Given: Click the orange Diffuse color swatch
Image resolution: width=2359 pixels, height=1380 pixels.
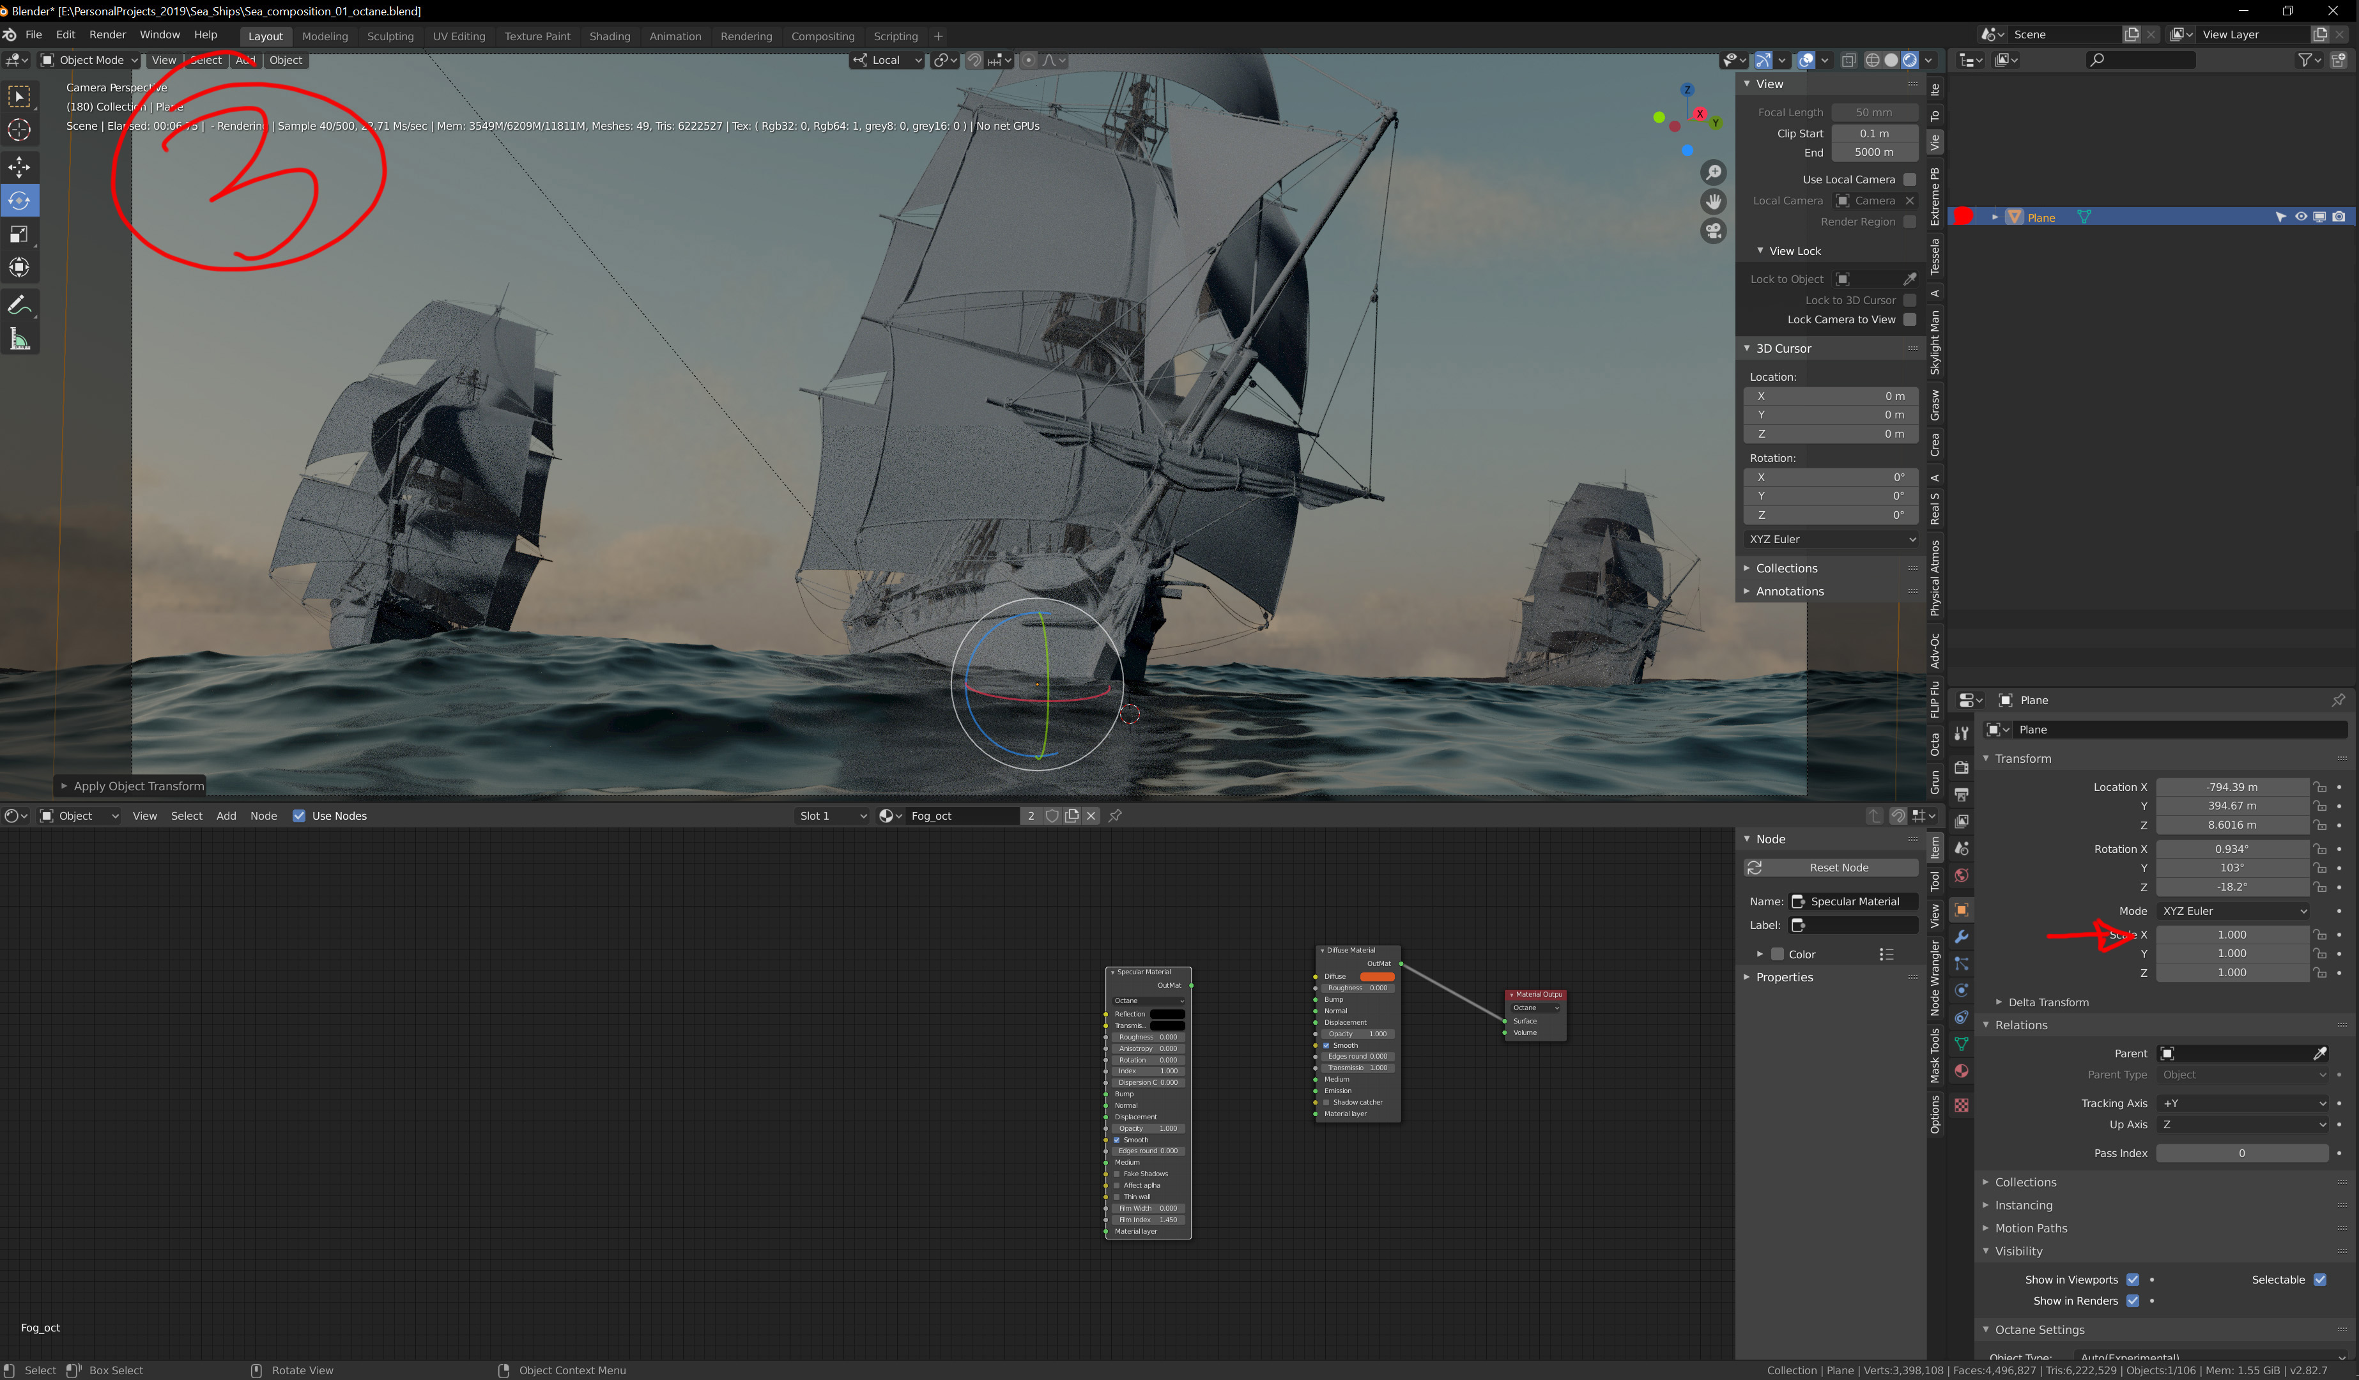Looking at the screenshot, I should click(x=1377, y=976).
